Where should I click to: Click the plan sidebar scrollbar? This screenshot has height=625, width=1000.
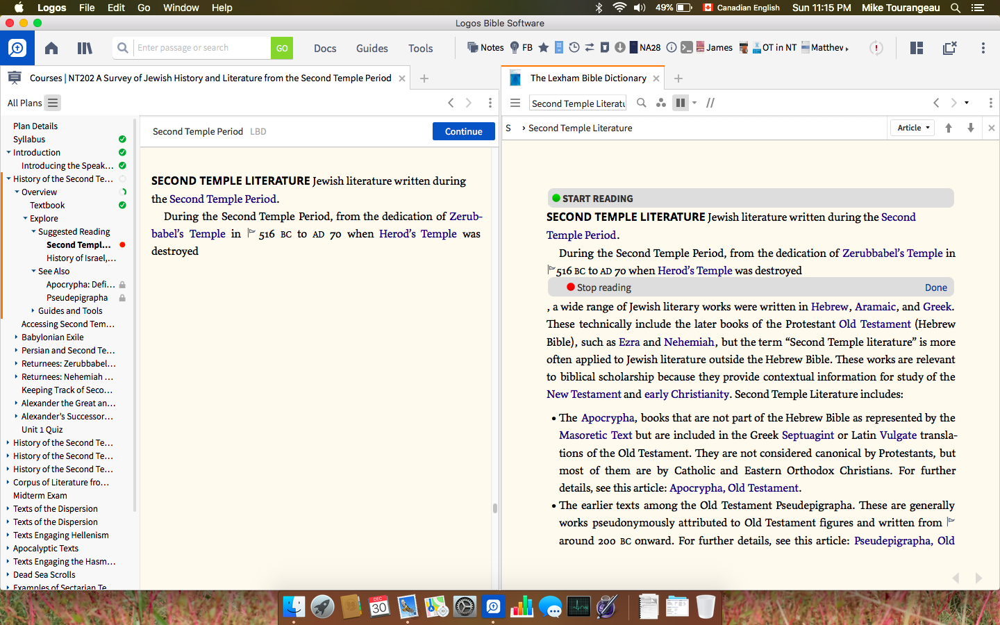click(x=135, y=315)
